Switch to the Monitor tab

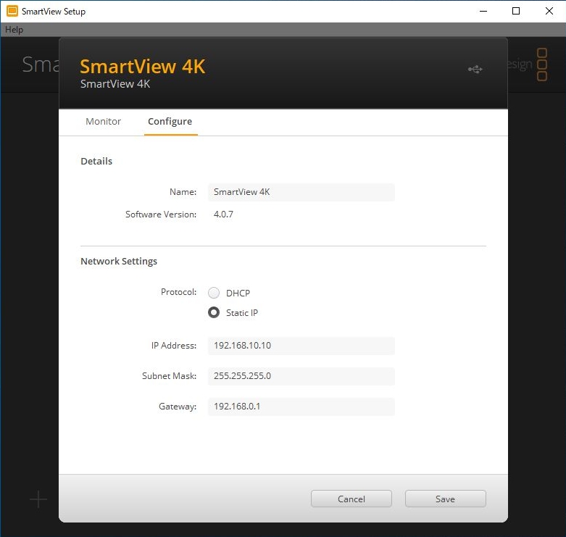[103, 121]
